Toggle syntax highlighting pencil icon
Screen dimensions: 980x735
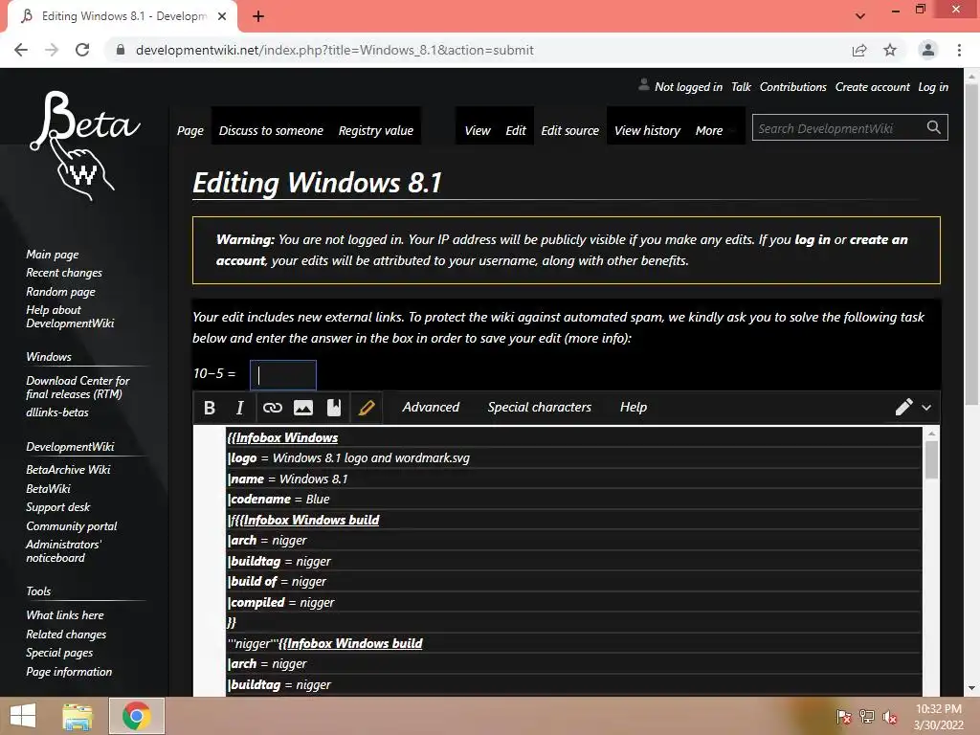pos(367,408)
